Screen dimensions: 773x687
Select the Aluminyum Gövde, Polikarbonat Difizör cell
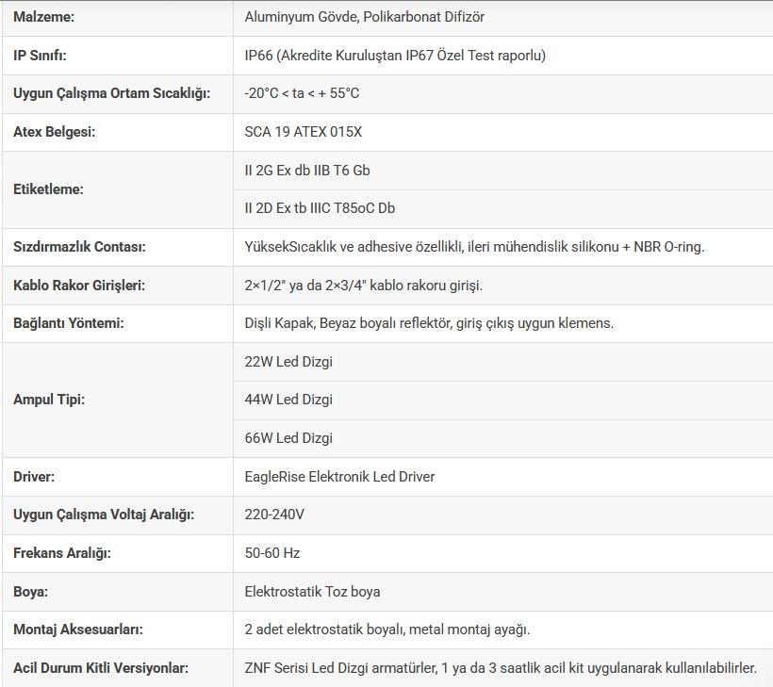(x=365, y=17)
